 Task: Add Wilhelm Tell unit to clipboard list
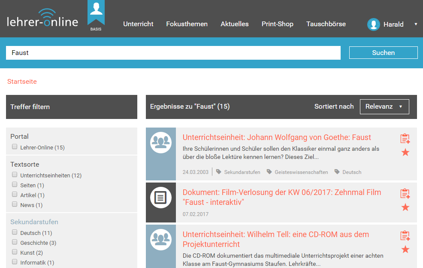(x=405, y=236)
